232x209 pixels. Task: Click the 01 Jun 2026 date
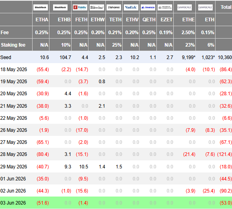(x=13, y=179)
